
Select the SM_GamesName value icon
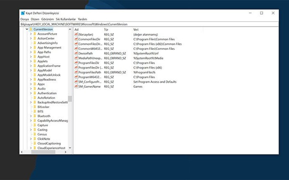pyautogui.click(x=76, y=87)
